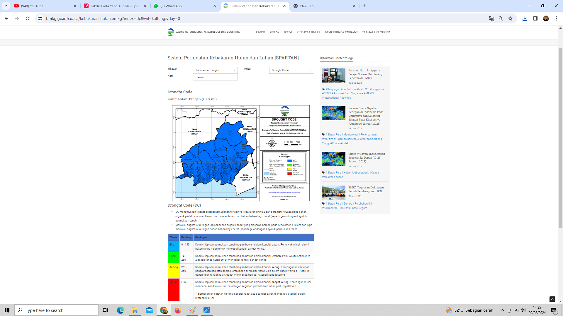Open KUALITAS UDARA menu
This screenshot has width=563, height=316.
[x=308, y=32]
